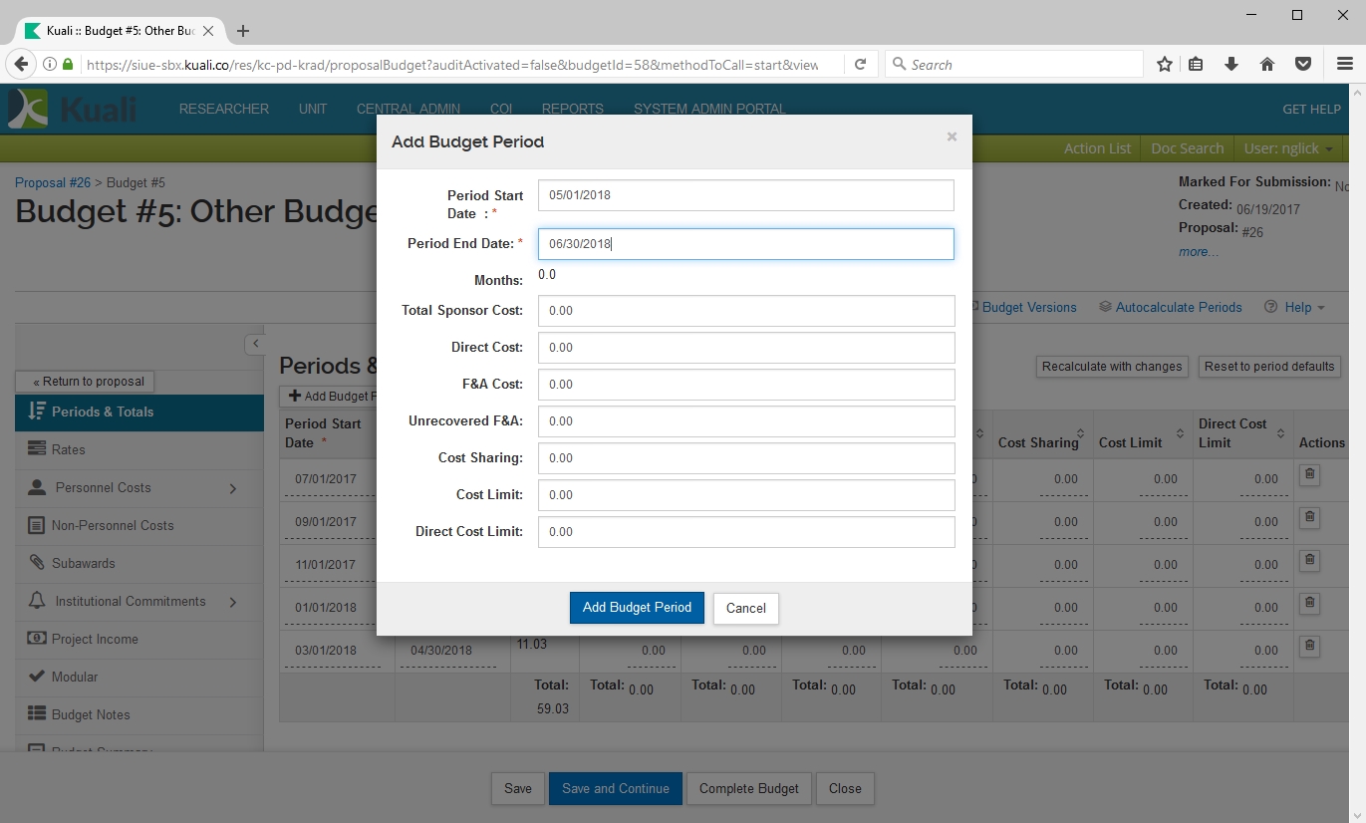1366x823 pixels.
Task: Close the Add Budget Period dialog with X
Action: (x=952, y=137)
